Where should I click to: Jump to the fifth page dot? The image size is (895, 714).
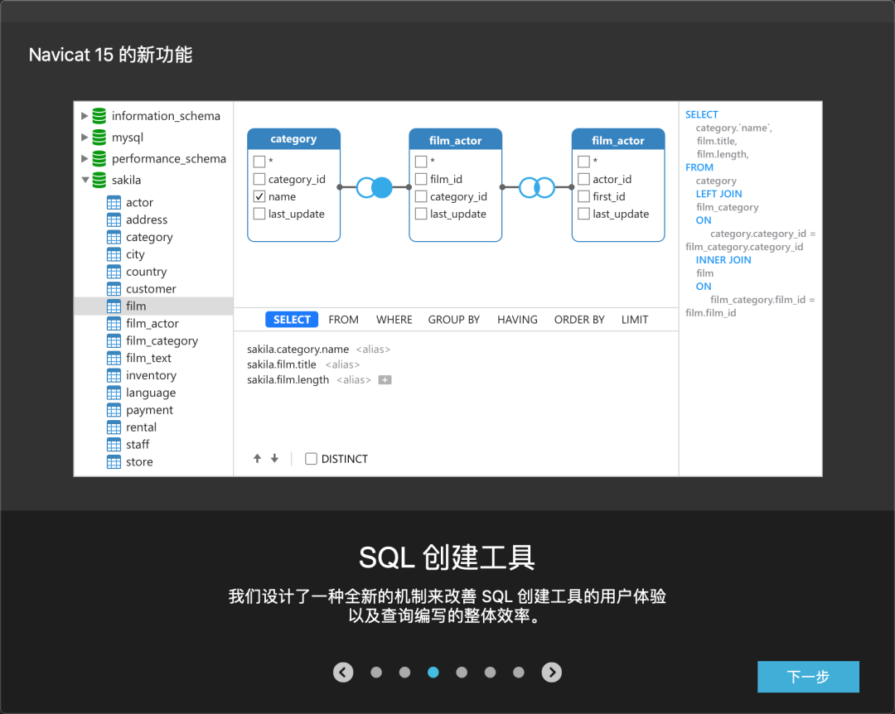pos(491,673)
